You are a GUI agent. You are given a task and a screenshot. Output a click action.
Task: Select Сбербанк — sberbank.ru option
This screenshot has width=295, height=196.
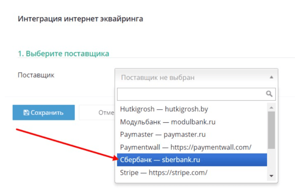[192, 160]
